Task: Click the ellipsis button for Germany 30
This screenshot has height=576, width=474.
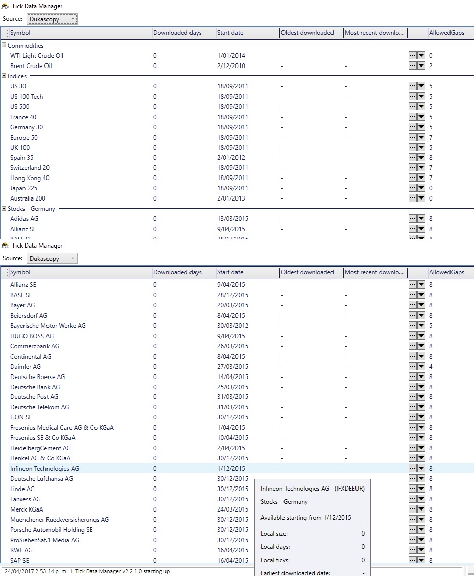Action: click(x=413, y=127)
